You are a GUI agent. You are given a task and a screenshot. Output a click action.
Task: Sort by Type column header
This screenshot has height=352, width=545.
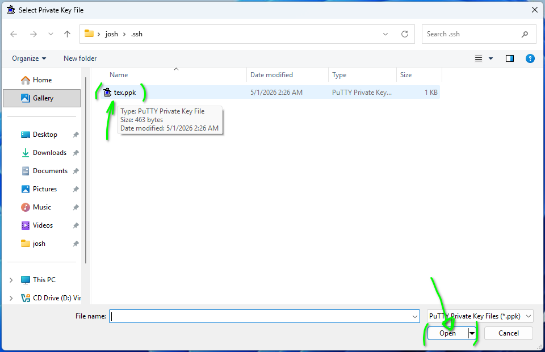point(339,75)
